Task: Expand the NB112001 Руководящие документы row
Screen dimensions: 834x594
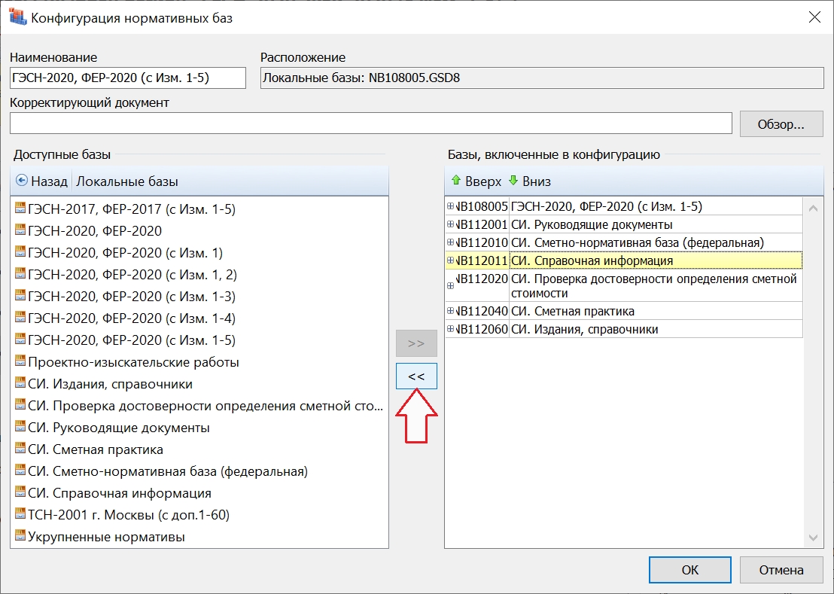Action: click(x=451, y=224)
